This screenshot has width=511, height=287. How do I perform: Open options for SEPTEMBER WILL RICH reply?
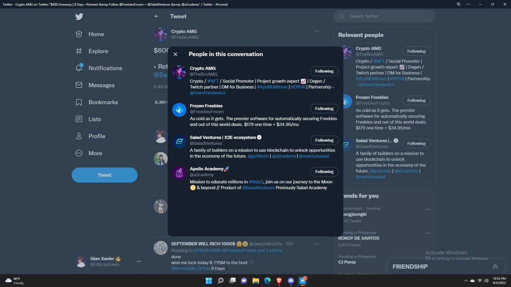(316, 244)
